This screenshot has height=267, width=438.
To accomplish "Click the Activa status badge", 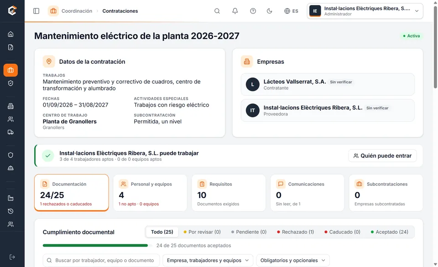I will [x=411, y=36].
